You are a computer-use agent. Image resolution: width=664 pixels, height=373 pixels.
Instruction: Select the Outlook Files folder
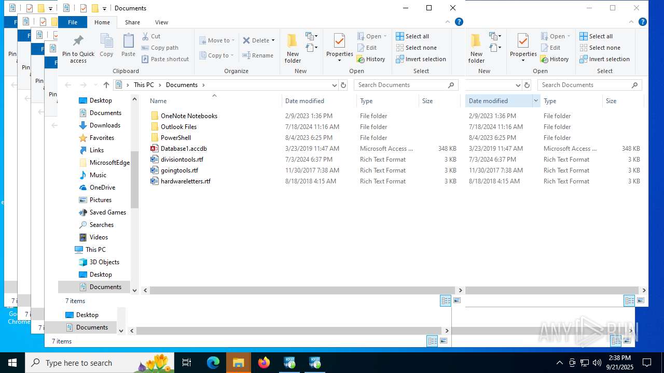(x=173, y=127)
